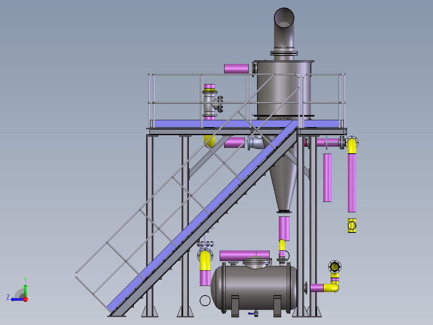
Task: Select the magenta horizontal pipe above tank
Action: tap(244, 255)
